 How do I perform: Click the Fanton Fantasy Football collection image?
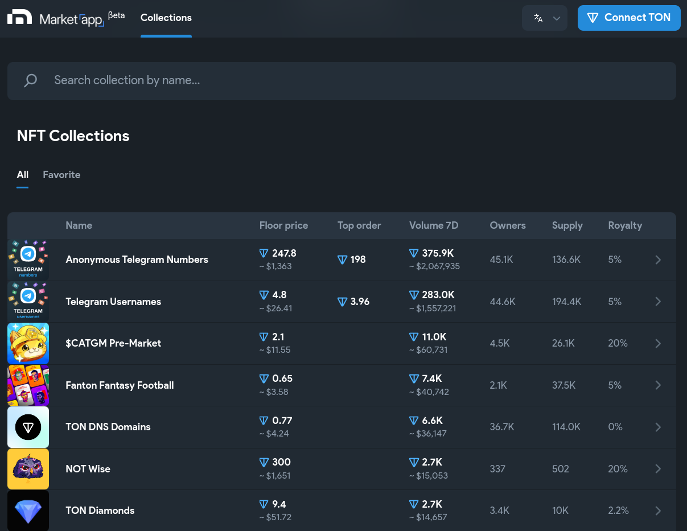click(x=28, y=385)
